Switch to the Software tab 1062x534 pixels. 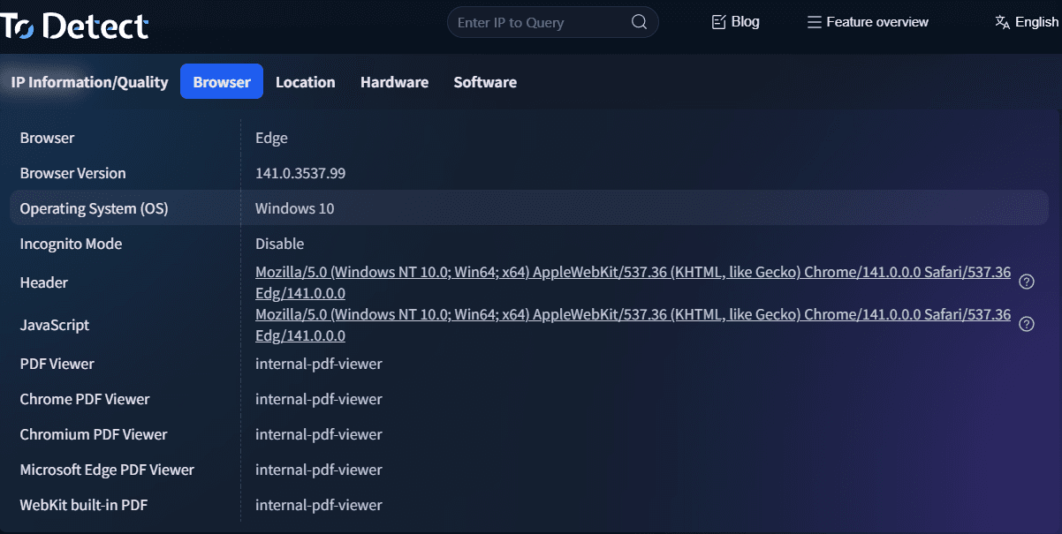tap(485, 82)
